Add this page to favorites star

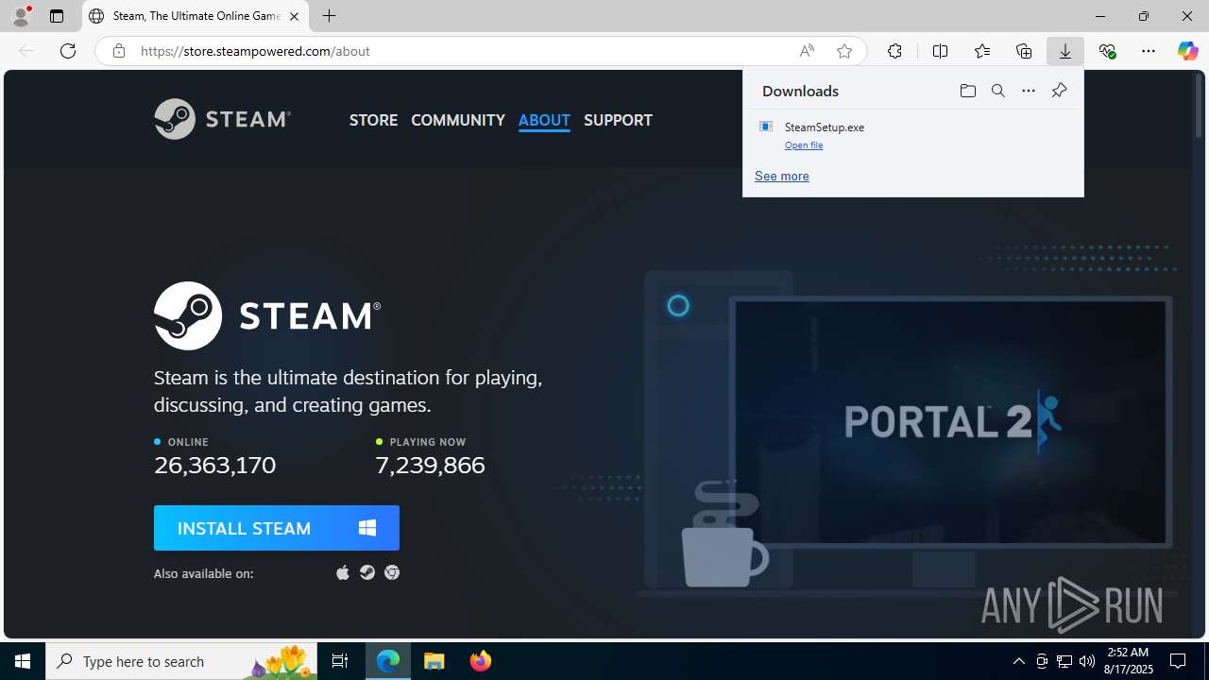pyautogui.click(x=844, y=51)
